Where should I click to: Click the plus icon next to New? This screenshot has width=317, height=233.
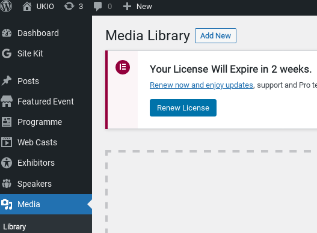127,7
